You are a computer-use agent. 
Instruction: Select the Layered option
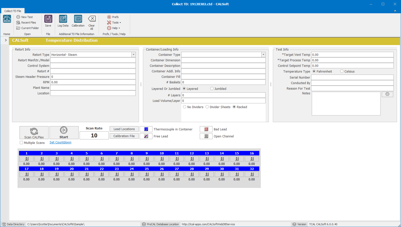(184, 89)
